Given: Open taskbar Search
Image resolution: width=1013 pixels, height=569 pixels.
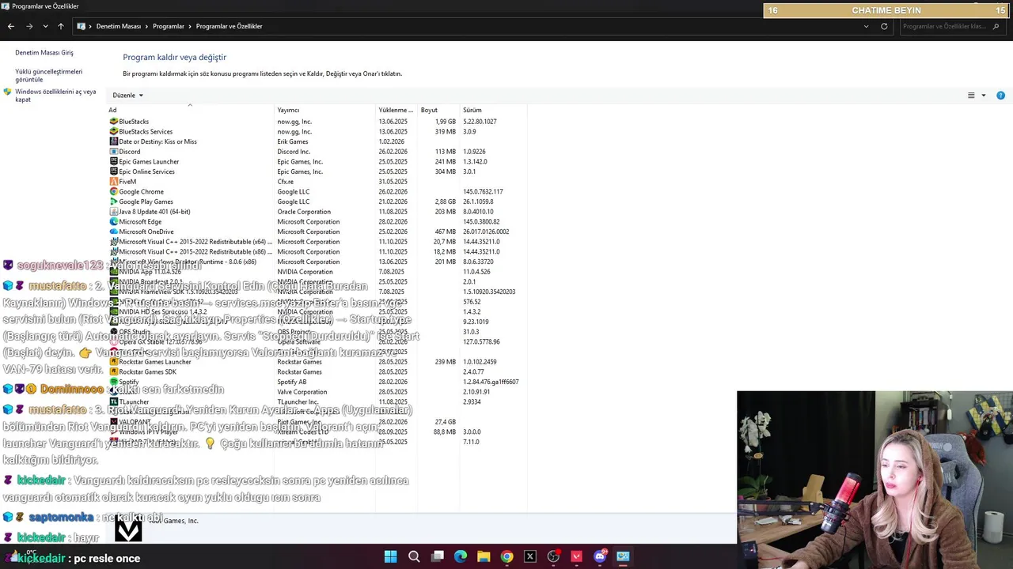Looking at the screenshot, I should click(x=414, y=556).
